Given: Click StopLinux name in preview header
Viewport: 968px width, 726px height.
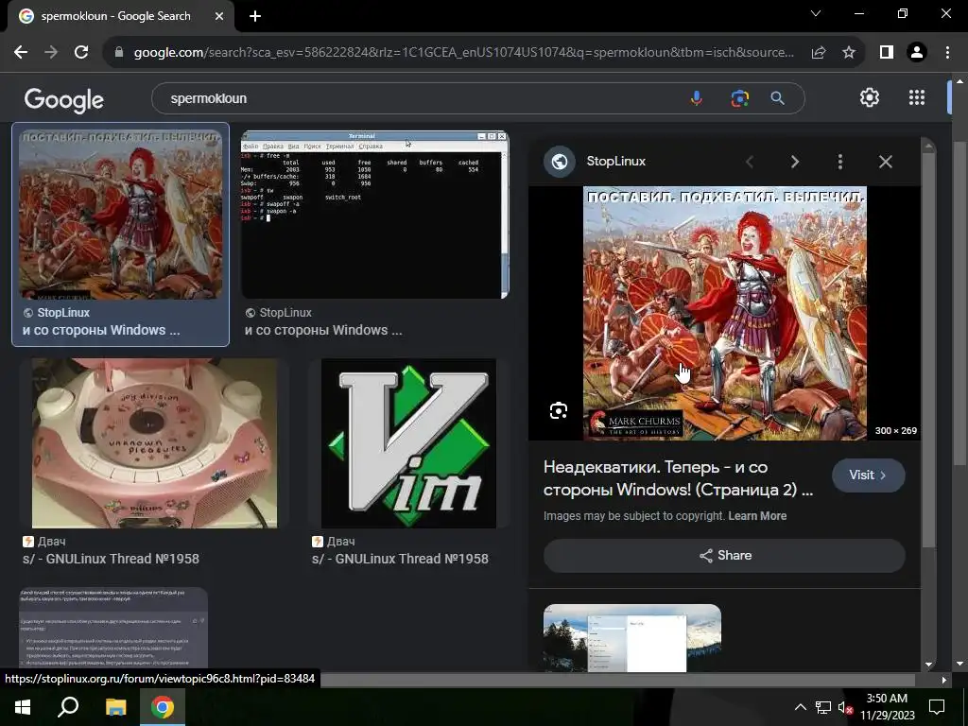Looking at the screenshot, I should pyautogui.click(x=616, y=161).
